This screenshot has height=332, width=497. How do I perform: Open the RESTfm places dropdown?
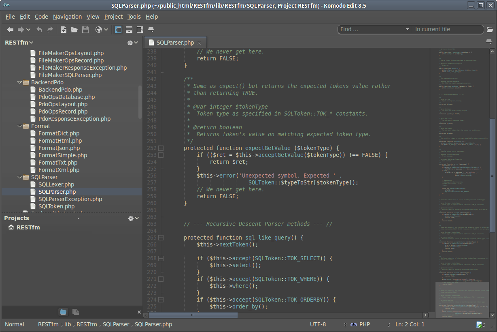tap(19, 43)
